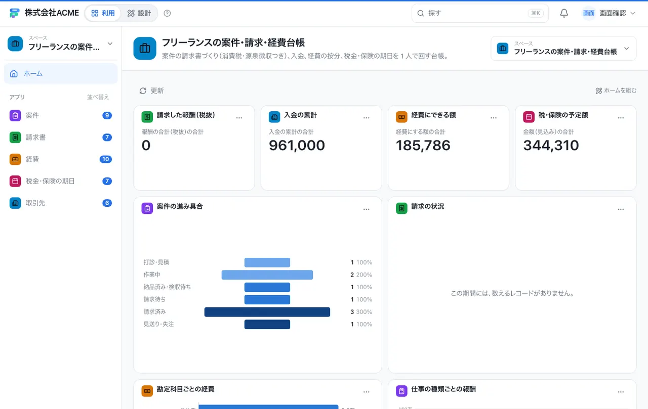Screen dimensions: 648x409
Task: Open the space dropdown in page header
Action: pos(563,49)
